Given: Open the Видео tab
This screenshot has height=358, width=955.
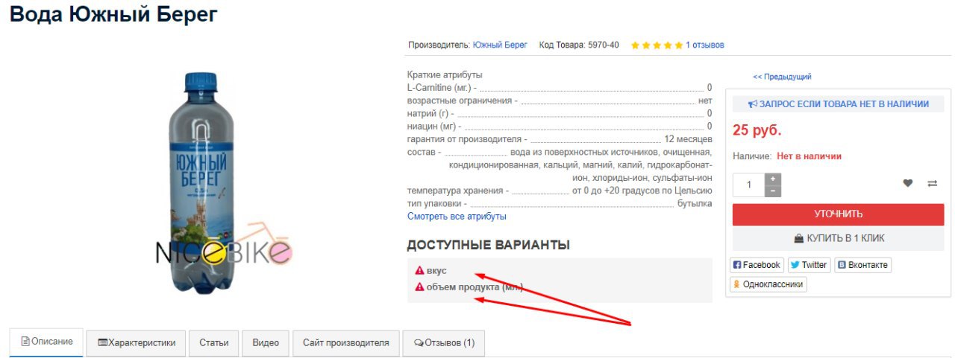Looking at the screenshot, I should (x=266, y=343).
